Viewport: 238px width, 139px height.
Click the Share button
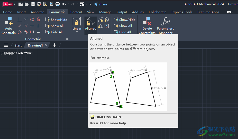[100, 4]
